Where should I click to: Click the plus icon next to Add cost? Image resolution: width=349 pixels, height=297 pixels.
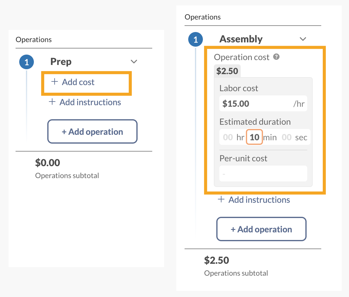[x=55, y=82]
